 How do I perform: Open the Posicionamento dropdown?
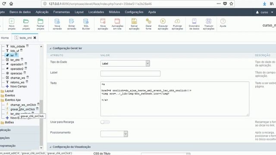[x=114, y=134]
